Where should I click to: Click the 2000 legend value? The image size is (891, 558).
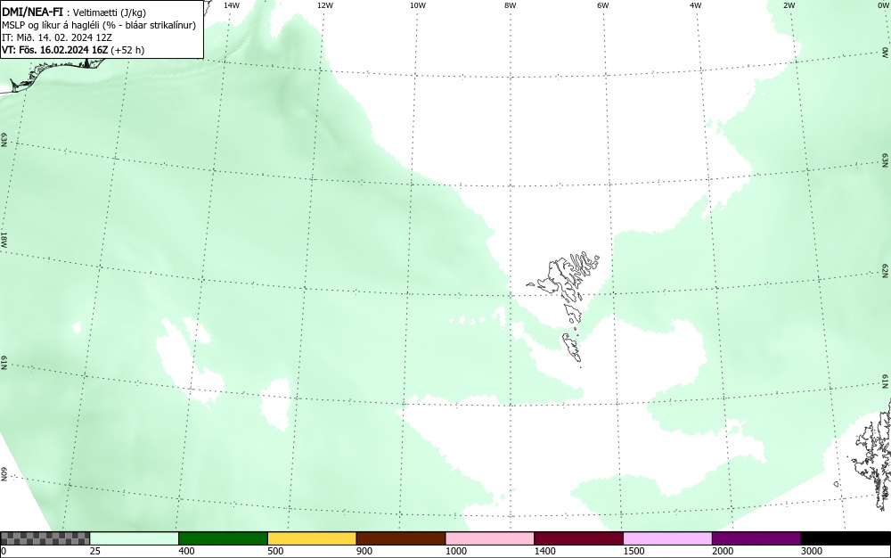[723, 551]
